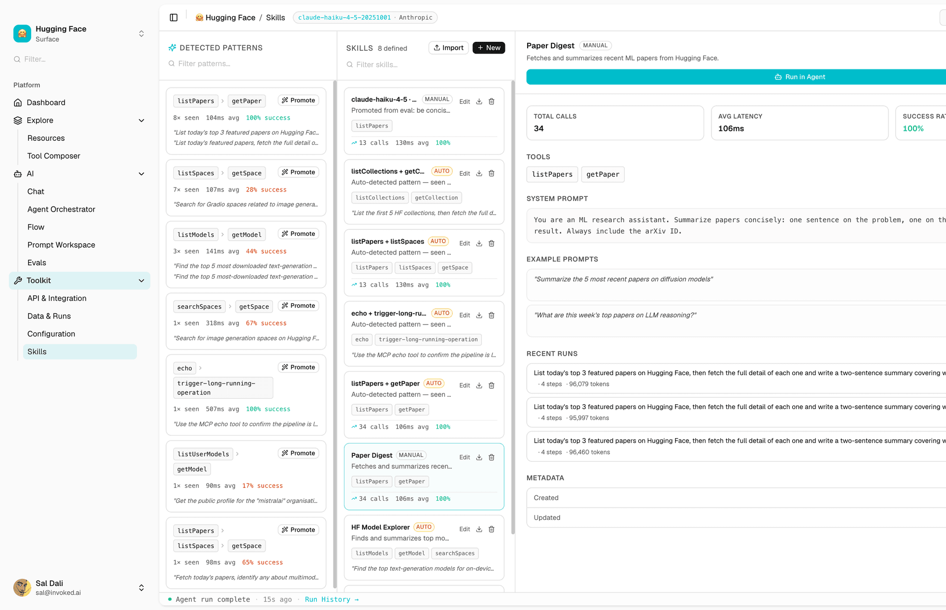Open the Sal Dali account menu
Image resolution: width=946 pixels, height=610 pixels.
(141, 588)
